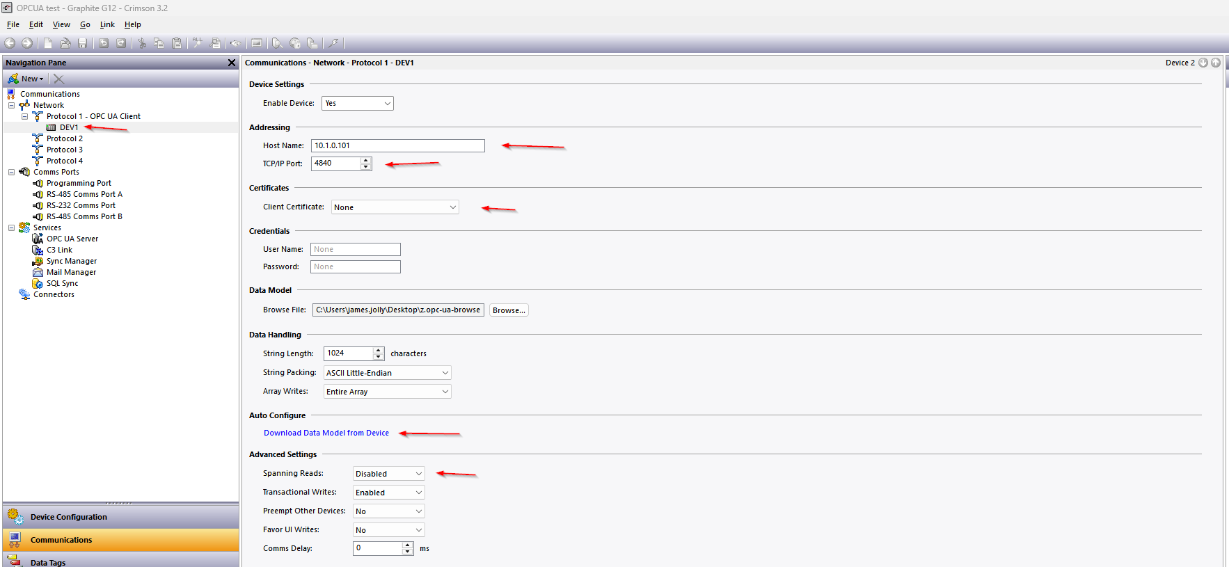
Task: Open the OPC UA Server service
Action: pos(72,239)
